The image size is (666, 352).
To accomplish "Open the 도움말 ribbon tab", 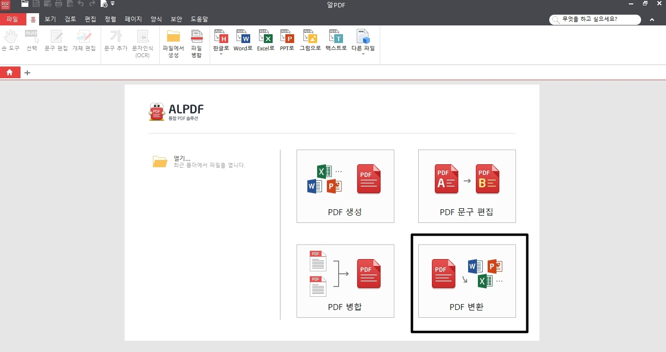I will coord(199,19).
